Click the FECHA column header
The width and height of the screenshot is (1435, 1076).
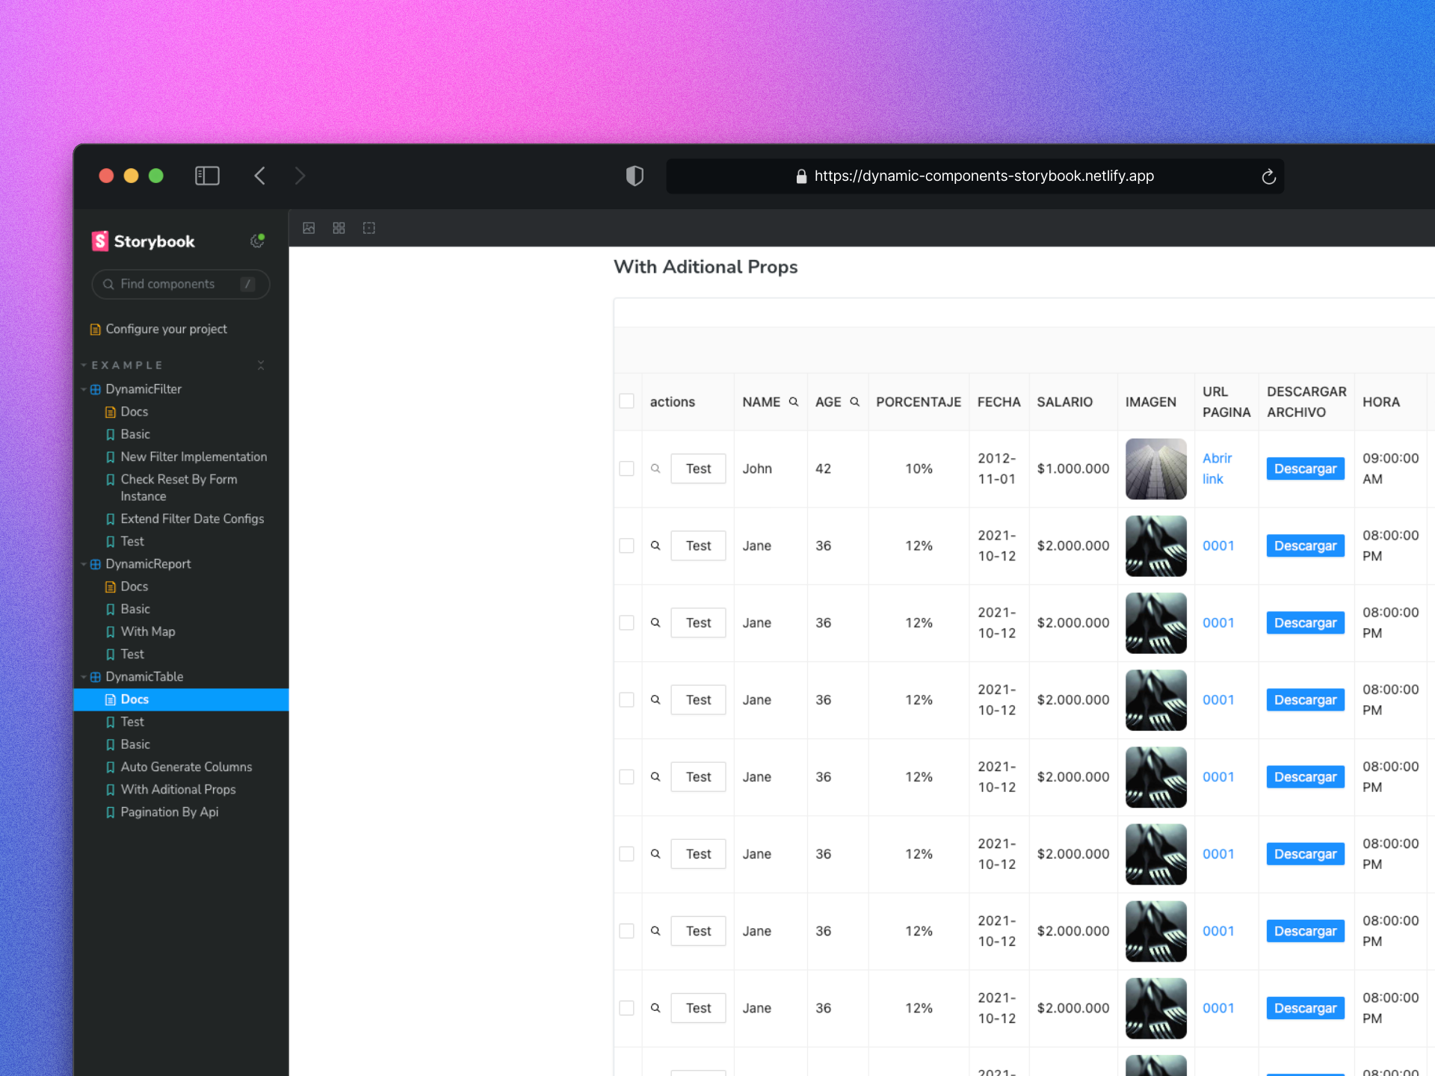click(999, 402)
